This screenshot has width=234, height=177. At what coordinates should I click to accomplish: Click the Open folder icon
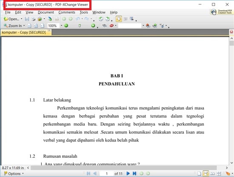tap(6, 19)
